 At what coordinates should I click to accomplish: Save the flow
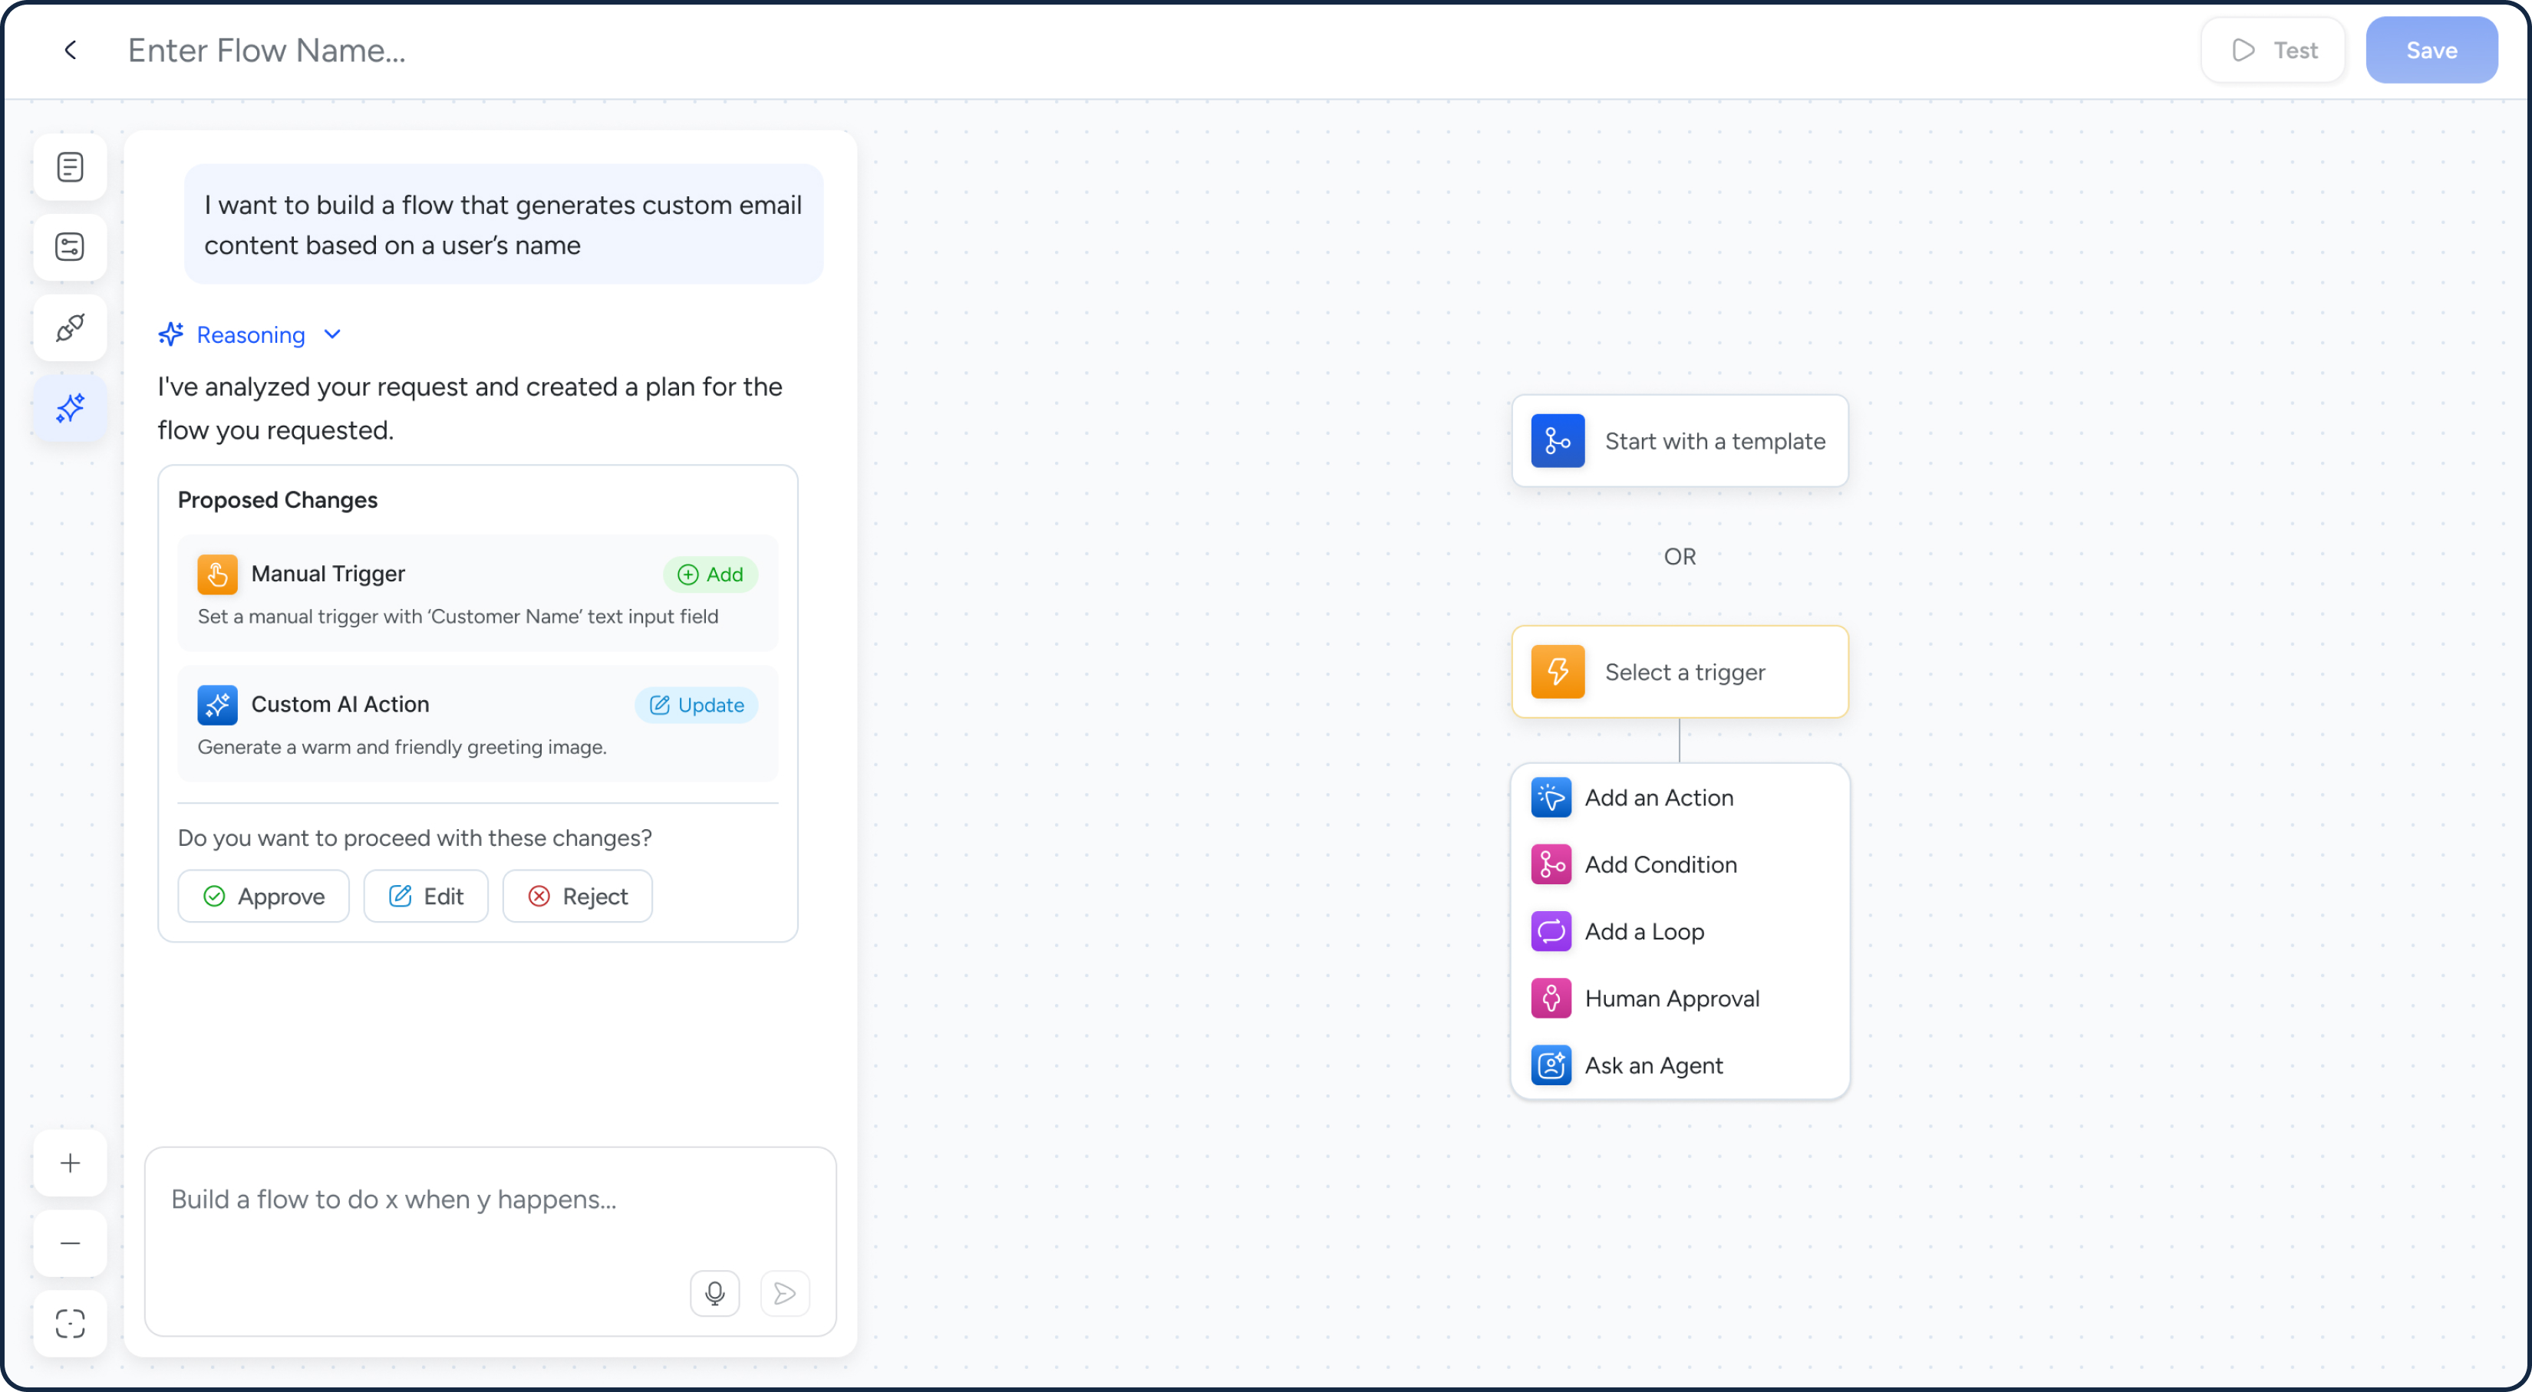click(2431, 50)
